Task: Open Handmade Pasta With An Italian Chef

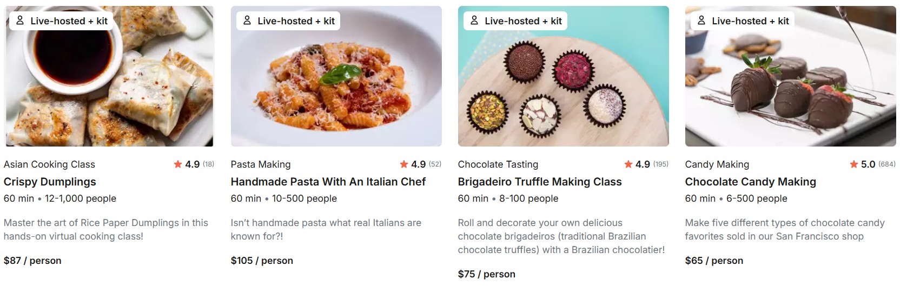Action: point(328,182)
